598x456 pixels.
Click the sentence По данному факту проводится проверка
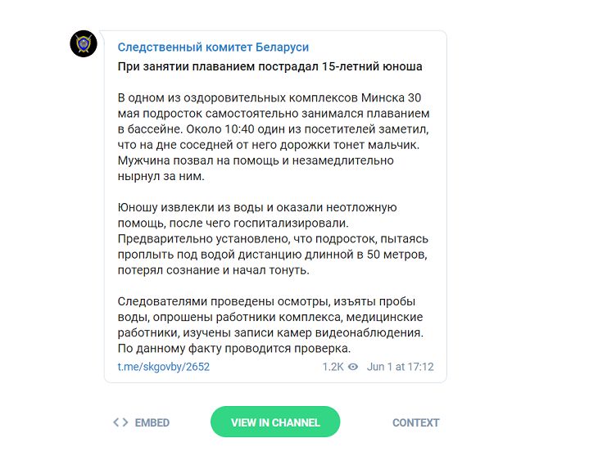pos(234,348)
